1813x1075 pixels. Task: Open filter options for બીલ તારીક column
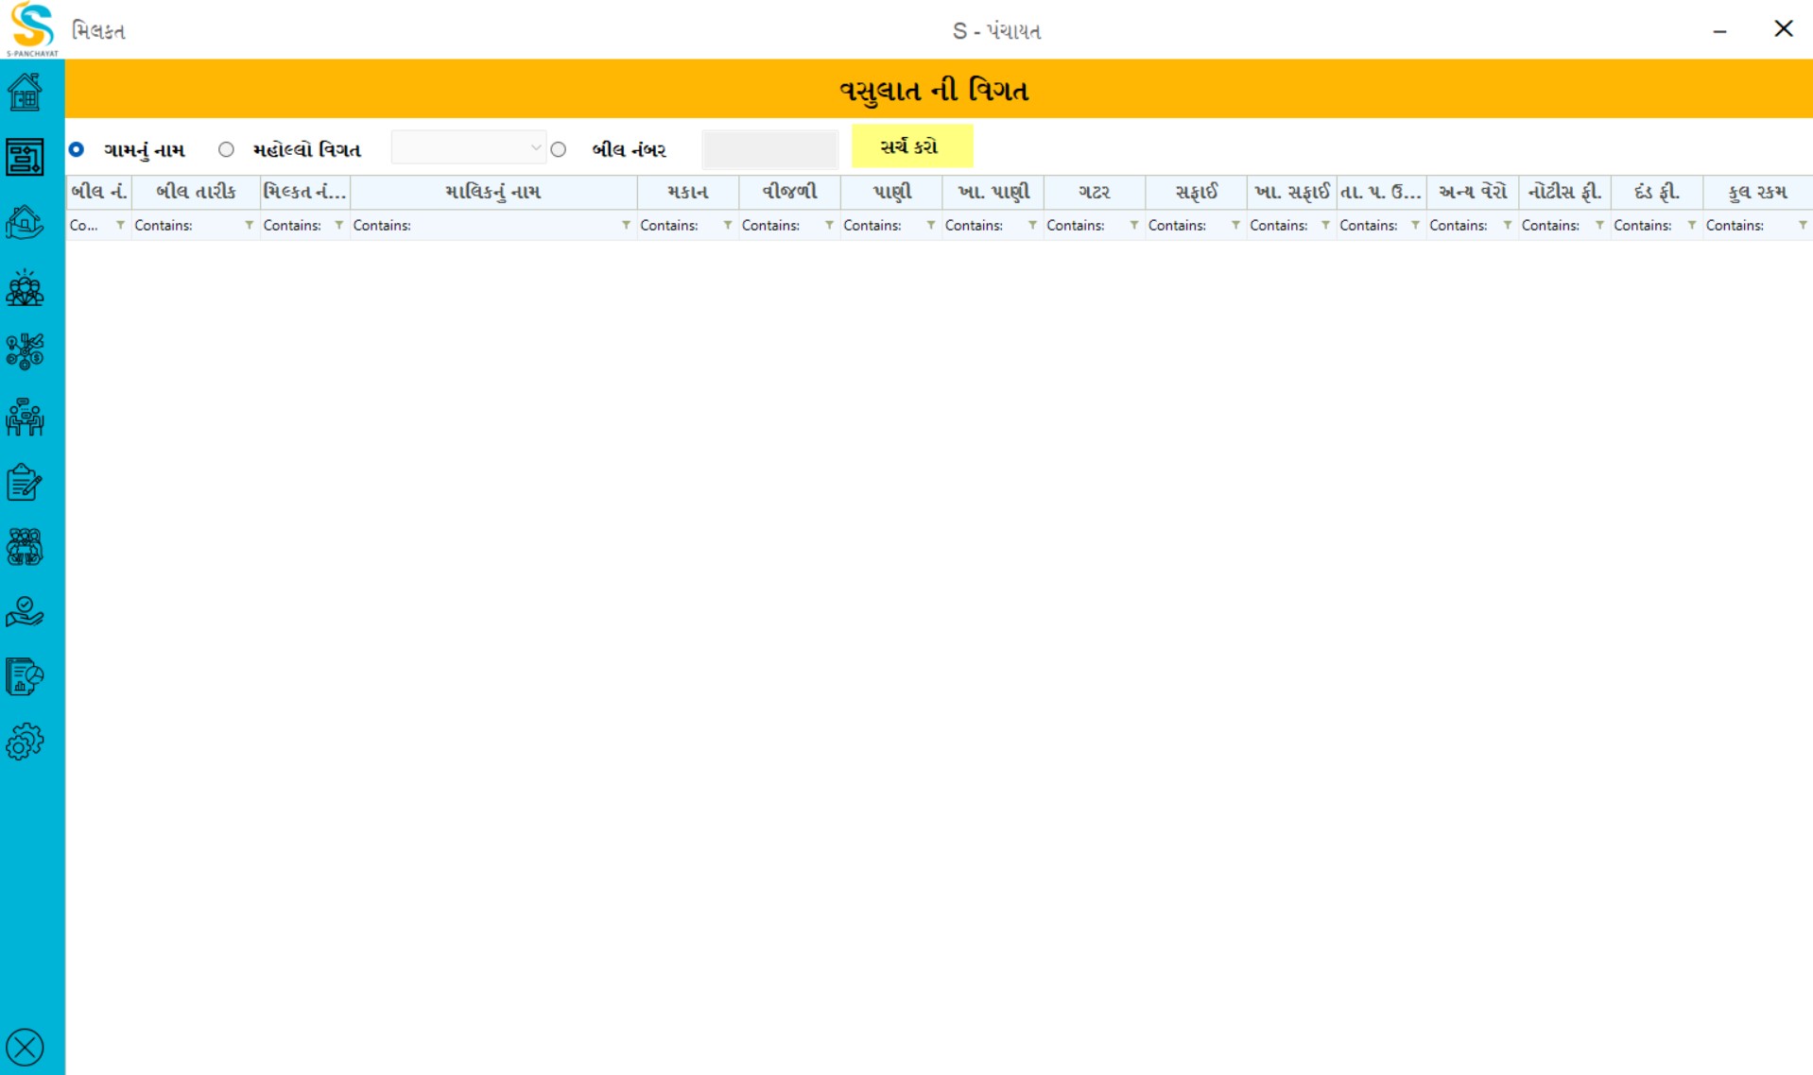click(x=249, y=225)
